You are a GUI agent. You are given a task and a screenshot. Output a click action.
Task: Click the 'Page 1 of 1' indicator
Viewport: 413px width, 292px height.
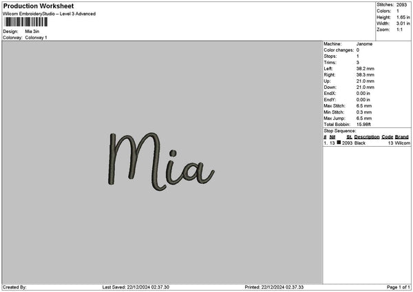[399, 287]
